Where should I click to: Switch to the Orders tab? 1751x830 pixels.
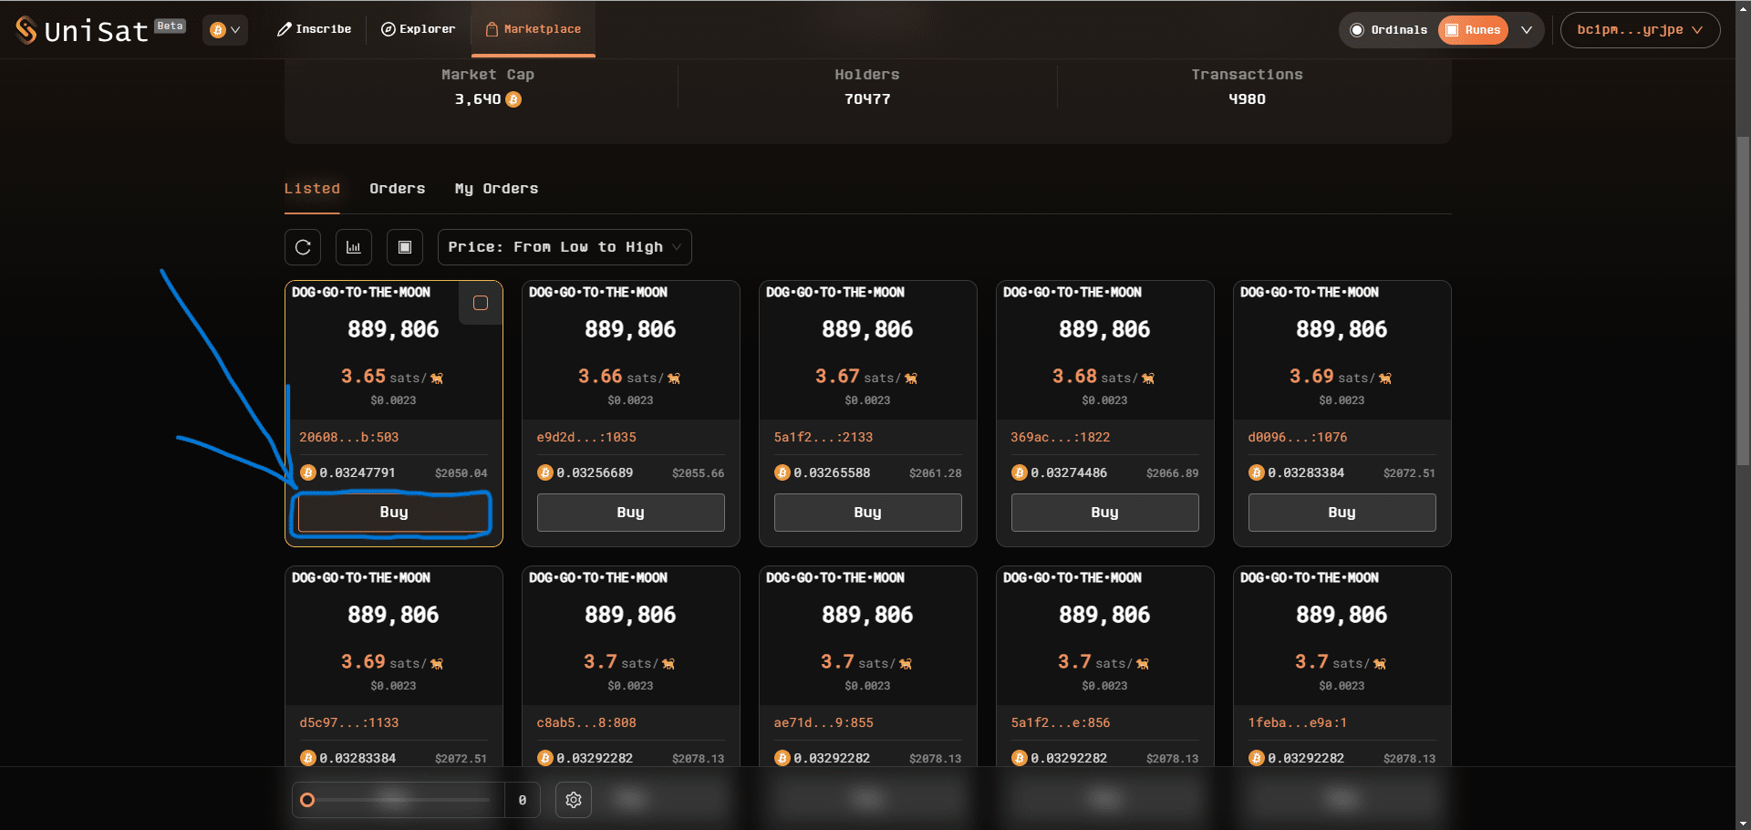(x=397, y=189)
